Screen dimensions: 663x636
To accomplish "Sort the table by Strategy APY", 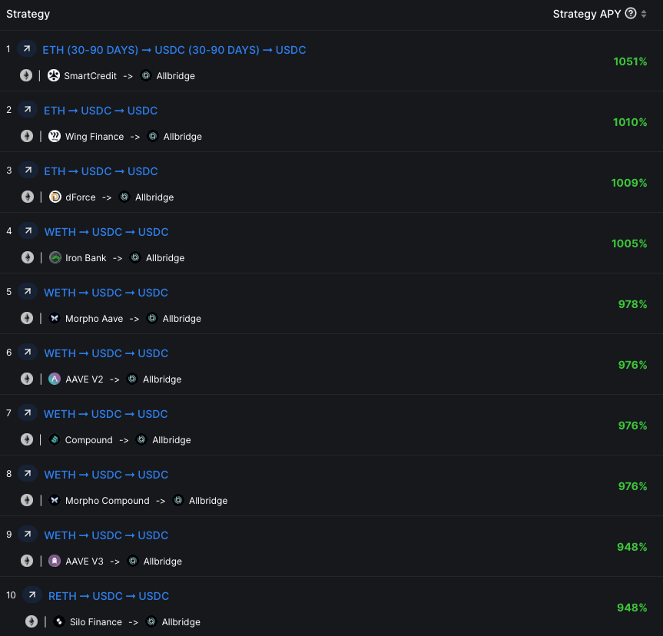I will (644, 14).
